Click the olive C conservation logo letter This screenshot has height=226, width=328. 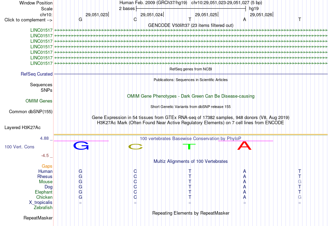click(136, 147)
